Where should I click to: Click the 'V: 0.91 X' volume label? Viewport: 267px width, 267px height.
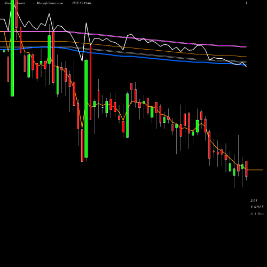click(x=257, y=207)
